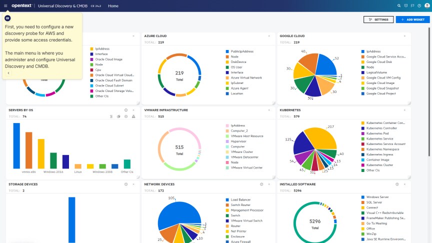Click the flag icon in the header

(x=412, y=6)
